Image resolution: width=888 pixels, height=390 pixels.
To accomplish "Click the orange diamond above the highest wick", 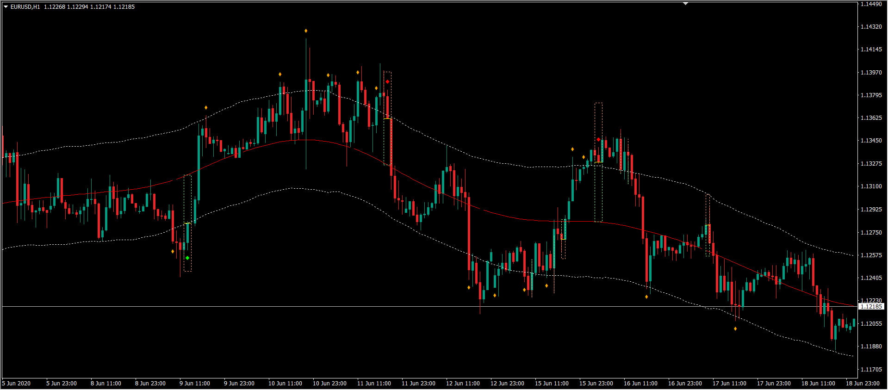I will [x=306, y=31].
